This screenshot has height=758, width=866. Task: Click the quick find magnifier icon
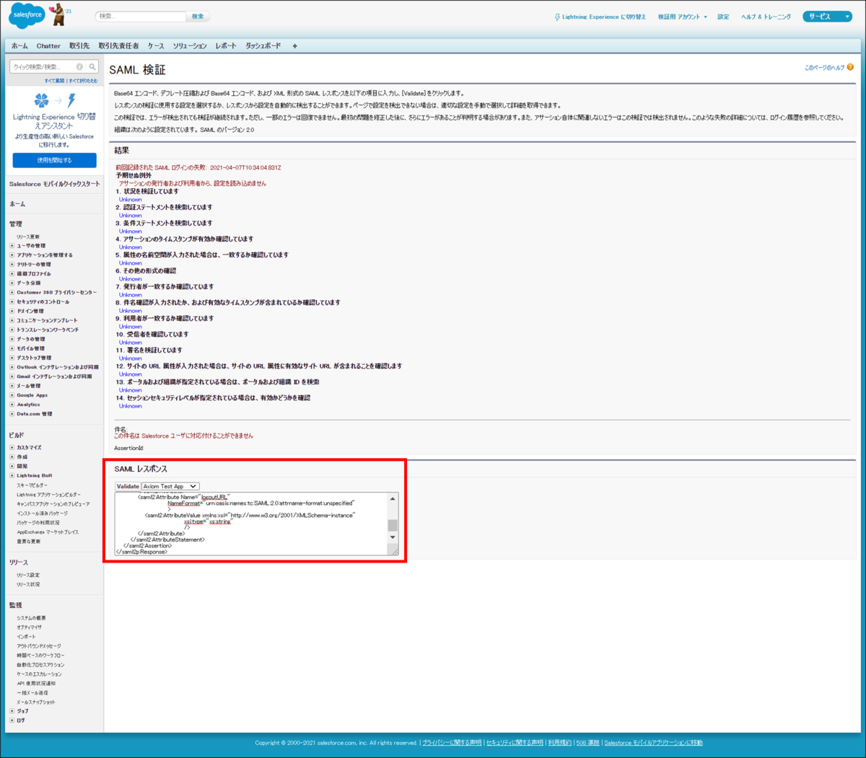click(x=92, y=66)
